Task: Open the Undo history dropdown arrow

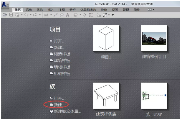Action: pos(31,15)
